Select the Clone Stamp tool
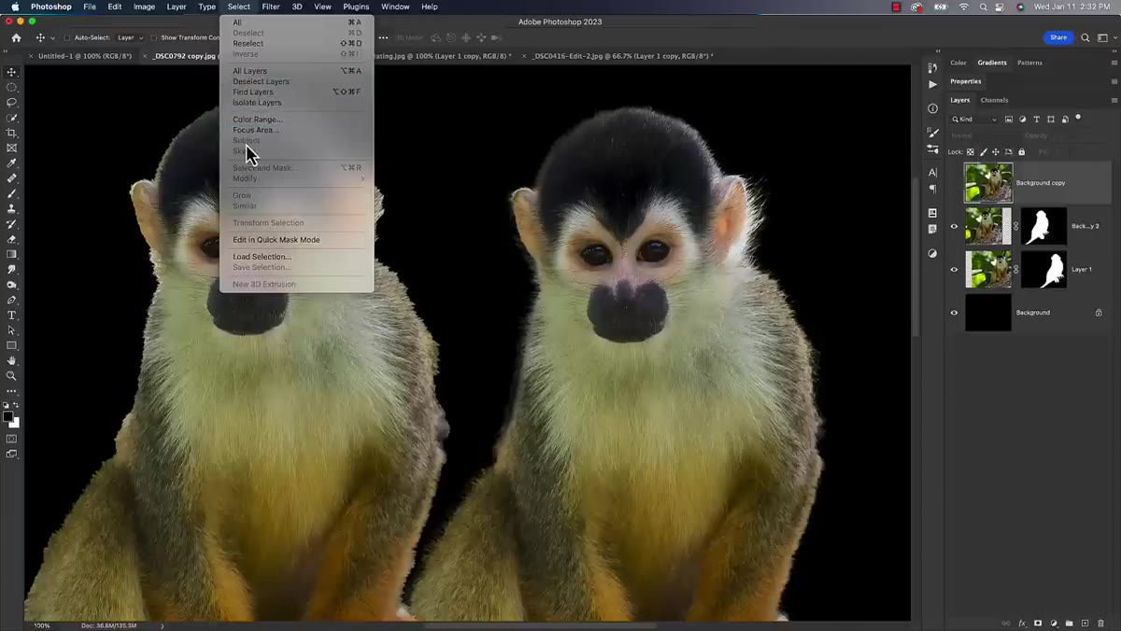Viewport: 1121px width, 631px height. tap(12, 209)
